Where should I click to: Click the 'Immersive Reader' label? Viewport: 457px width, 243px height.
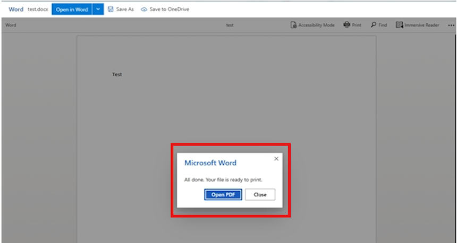pyautogui.click(x=422, y=25)
